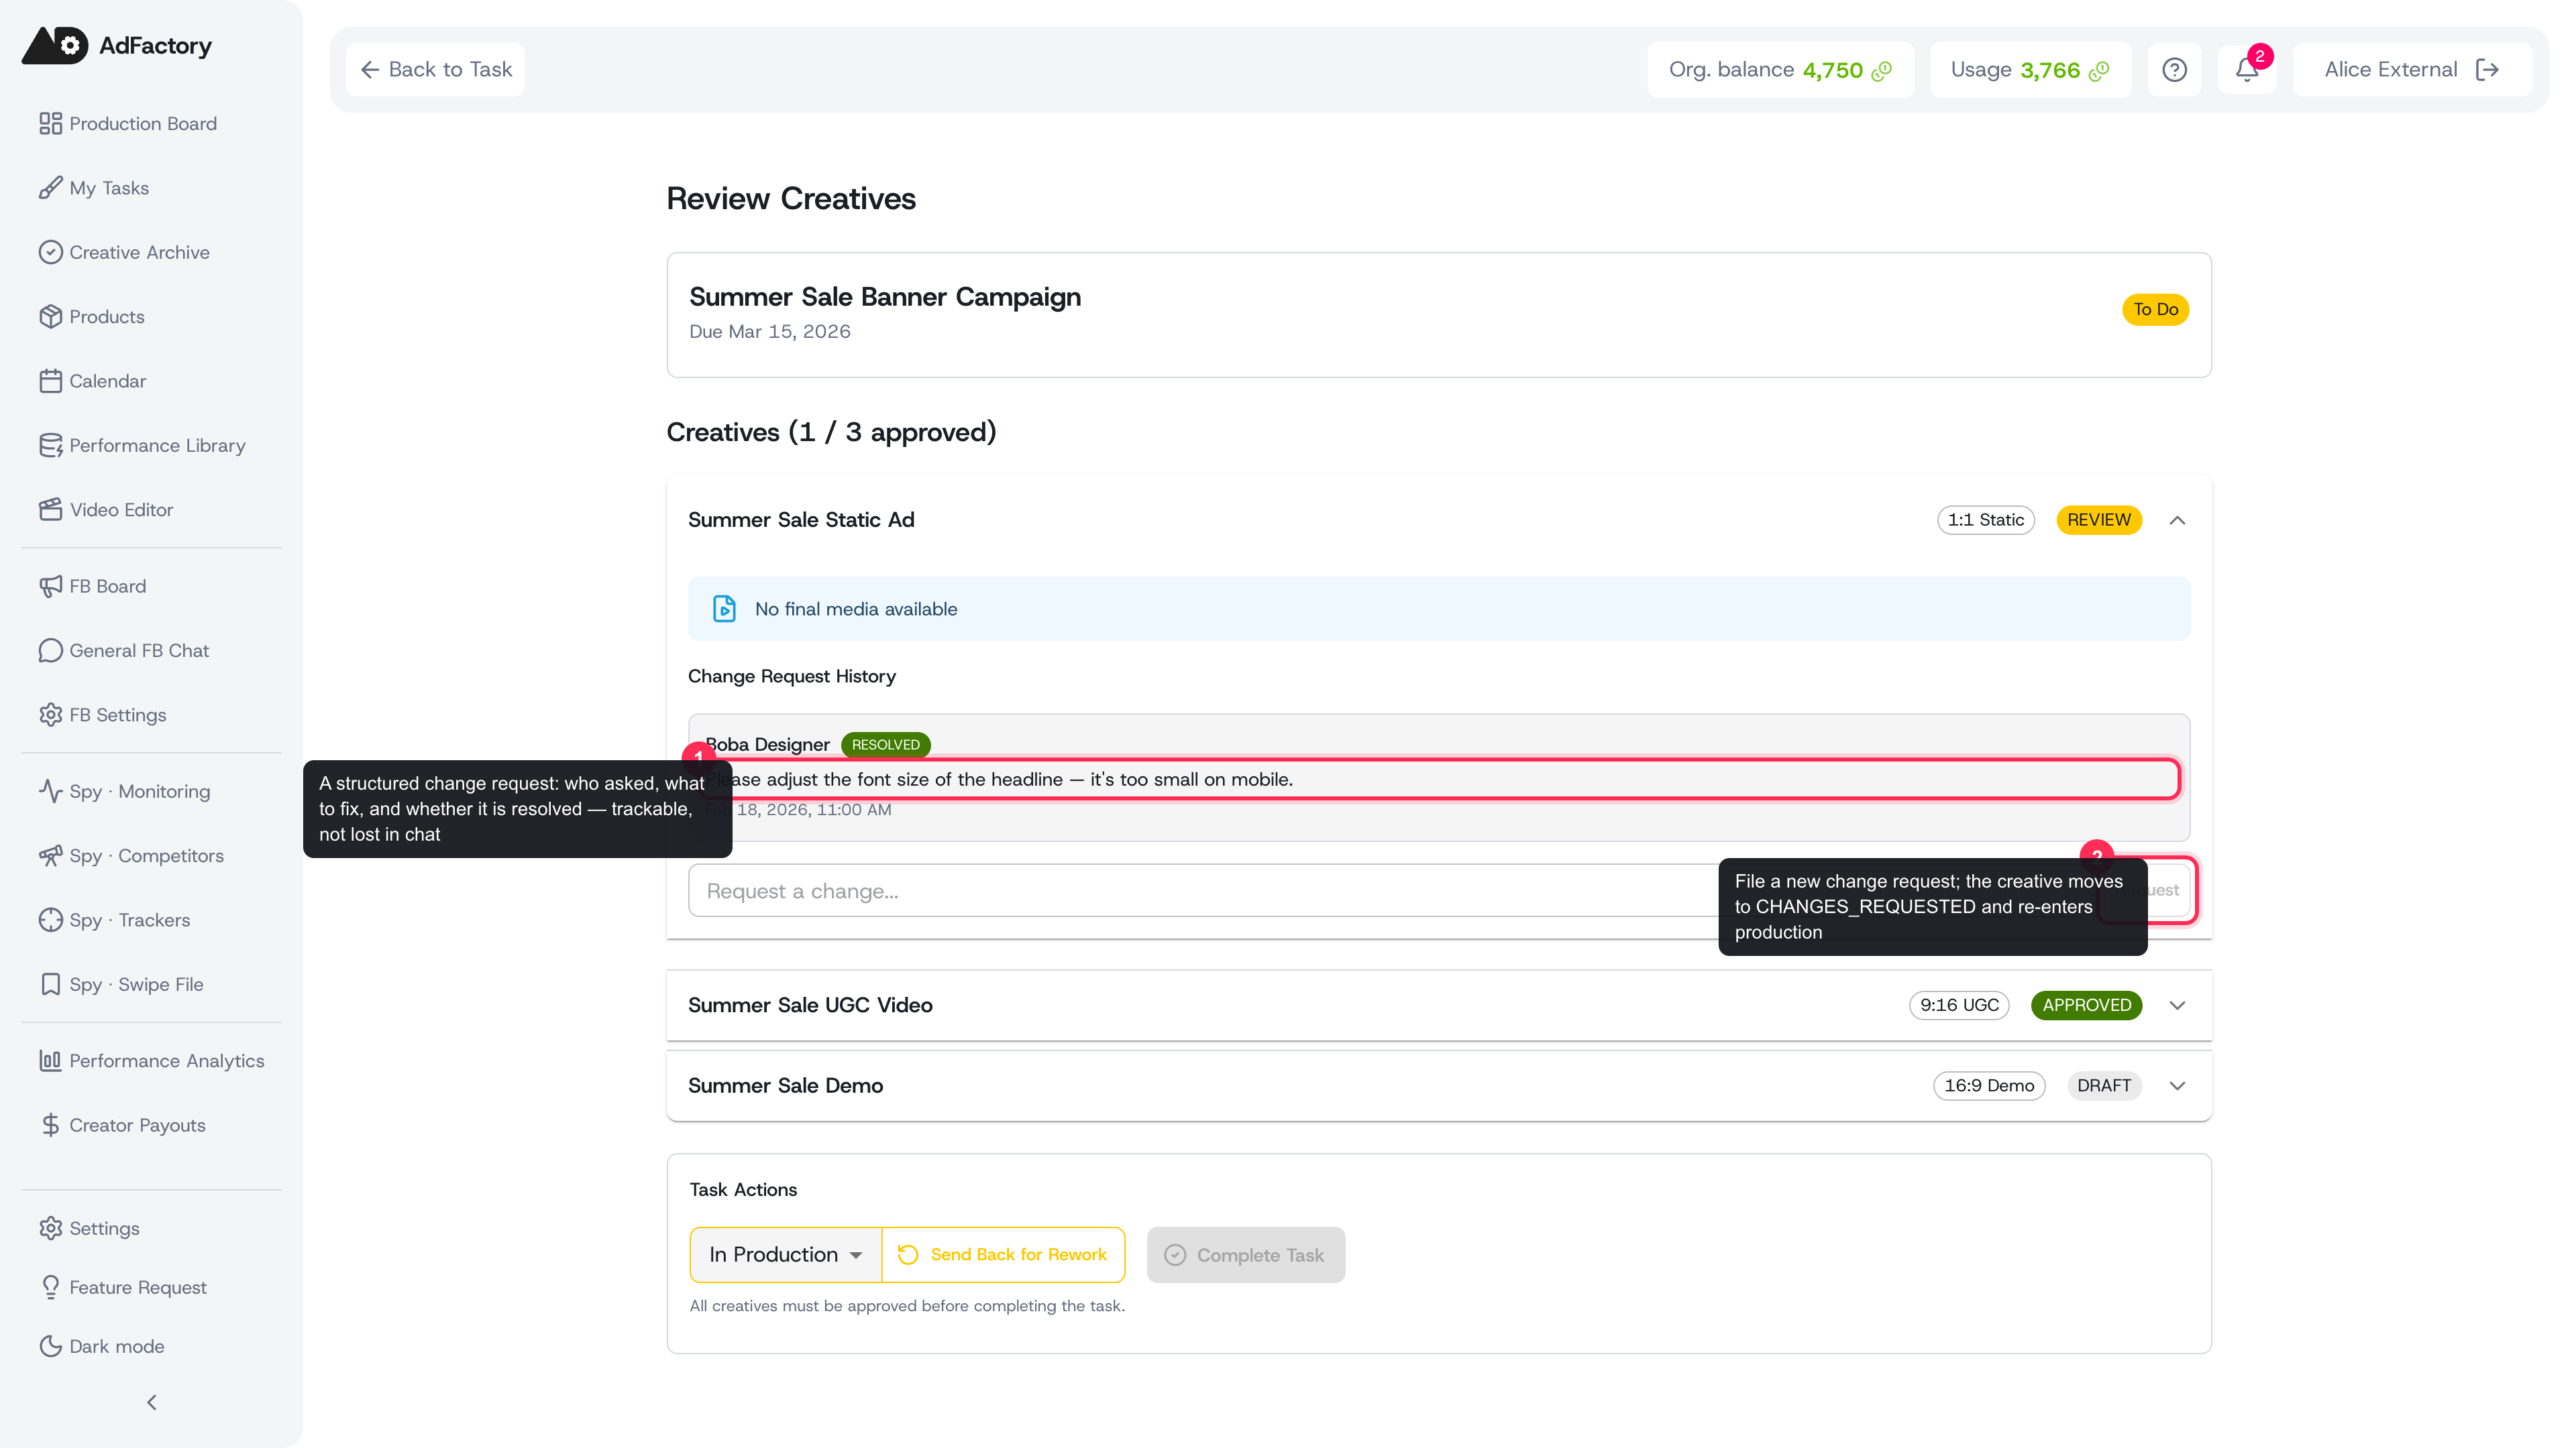Screen dimensions: 2576x1448
Task: Click the Org. balance coins icon
Action: (1881, 71)
